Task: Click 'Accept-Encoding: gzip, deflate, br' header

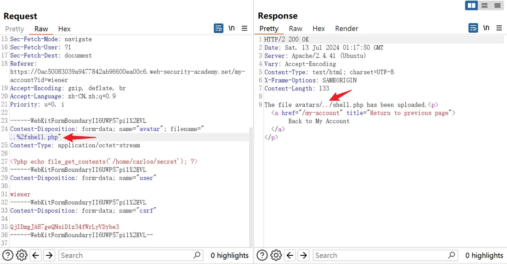Action: coord(68,88)
